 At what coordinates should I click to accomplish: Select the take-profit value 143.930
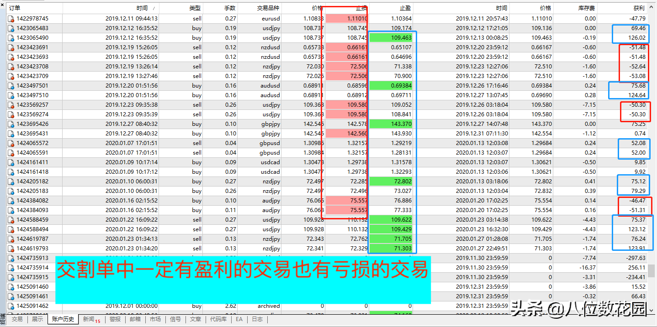tap(402, 134)
